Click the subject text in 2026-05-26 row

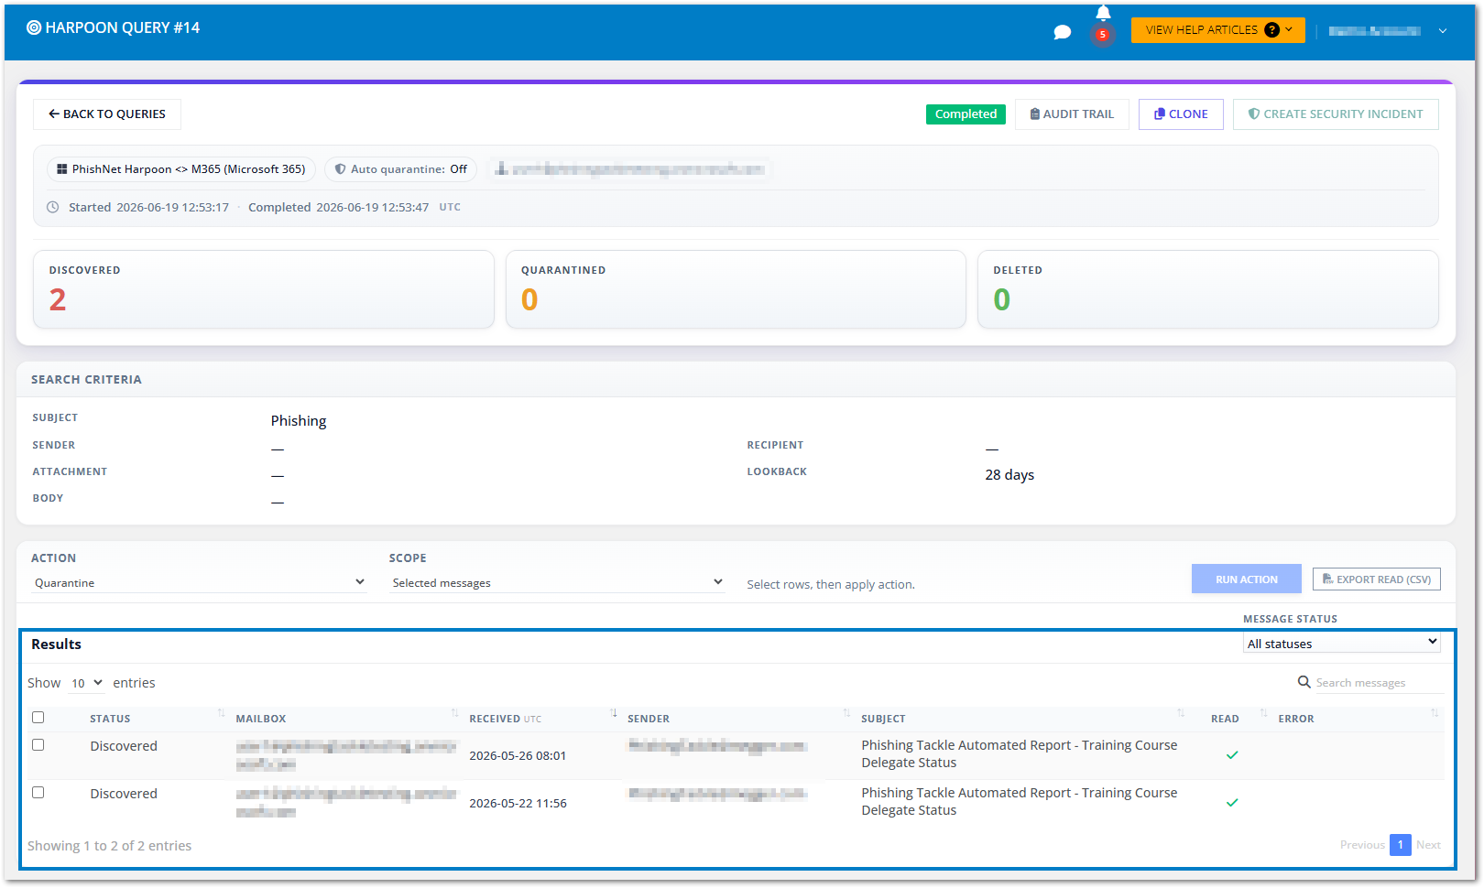click(x=1019, y=754)
